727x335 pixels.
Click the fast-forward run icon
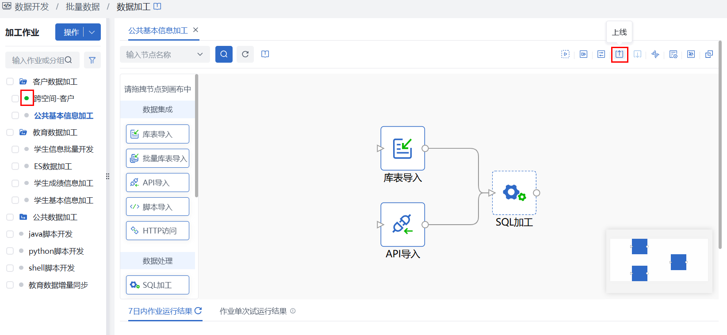583,54
